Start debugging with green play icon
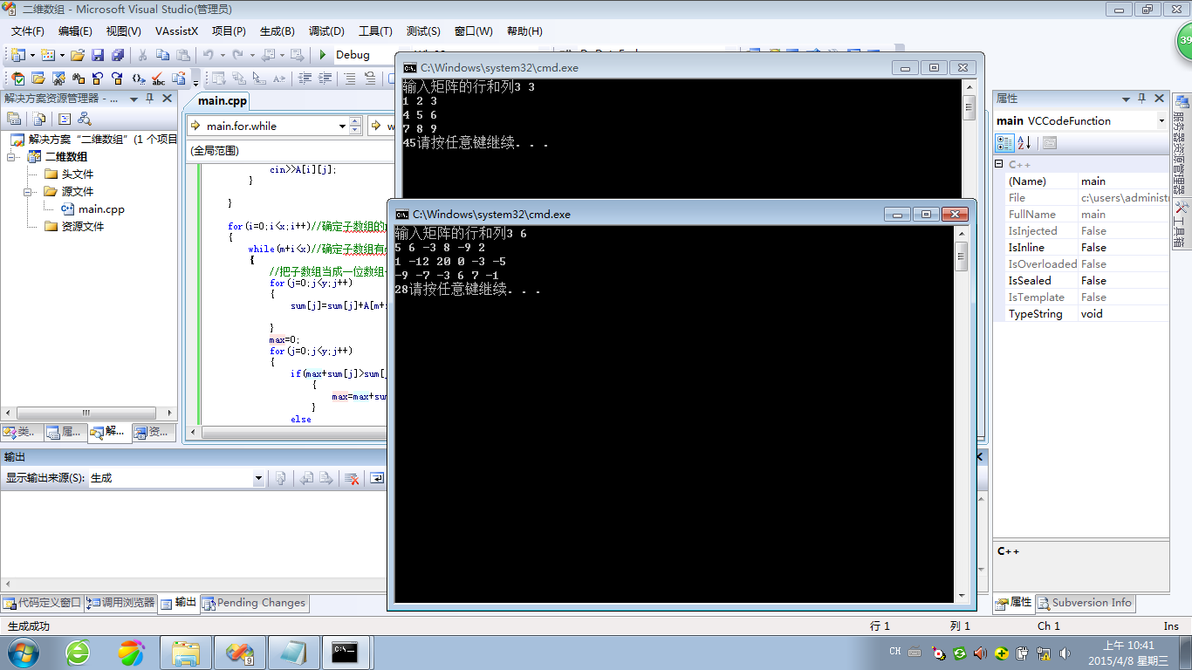The height and width of the screenshot is (670, 1192). pyautogui.click(x=323, y=55)
